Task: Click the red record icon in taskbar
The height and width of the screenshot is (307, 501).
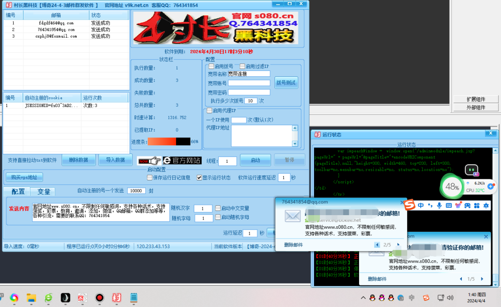Action: (99, 297)
